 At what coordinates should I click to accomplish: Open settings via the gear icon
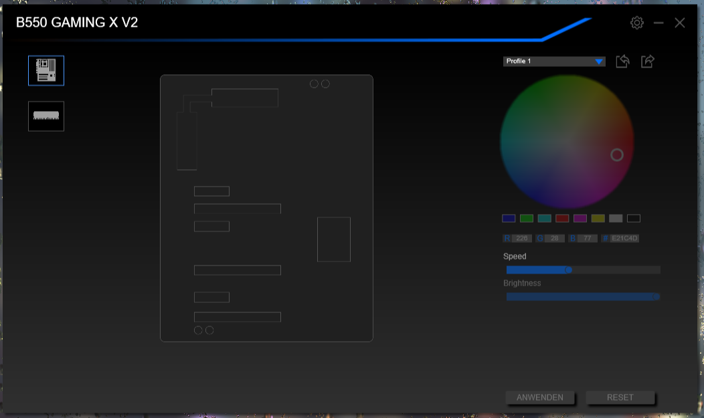coord(636,23)
